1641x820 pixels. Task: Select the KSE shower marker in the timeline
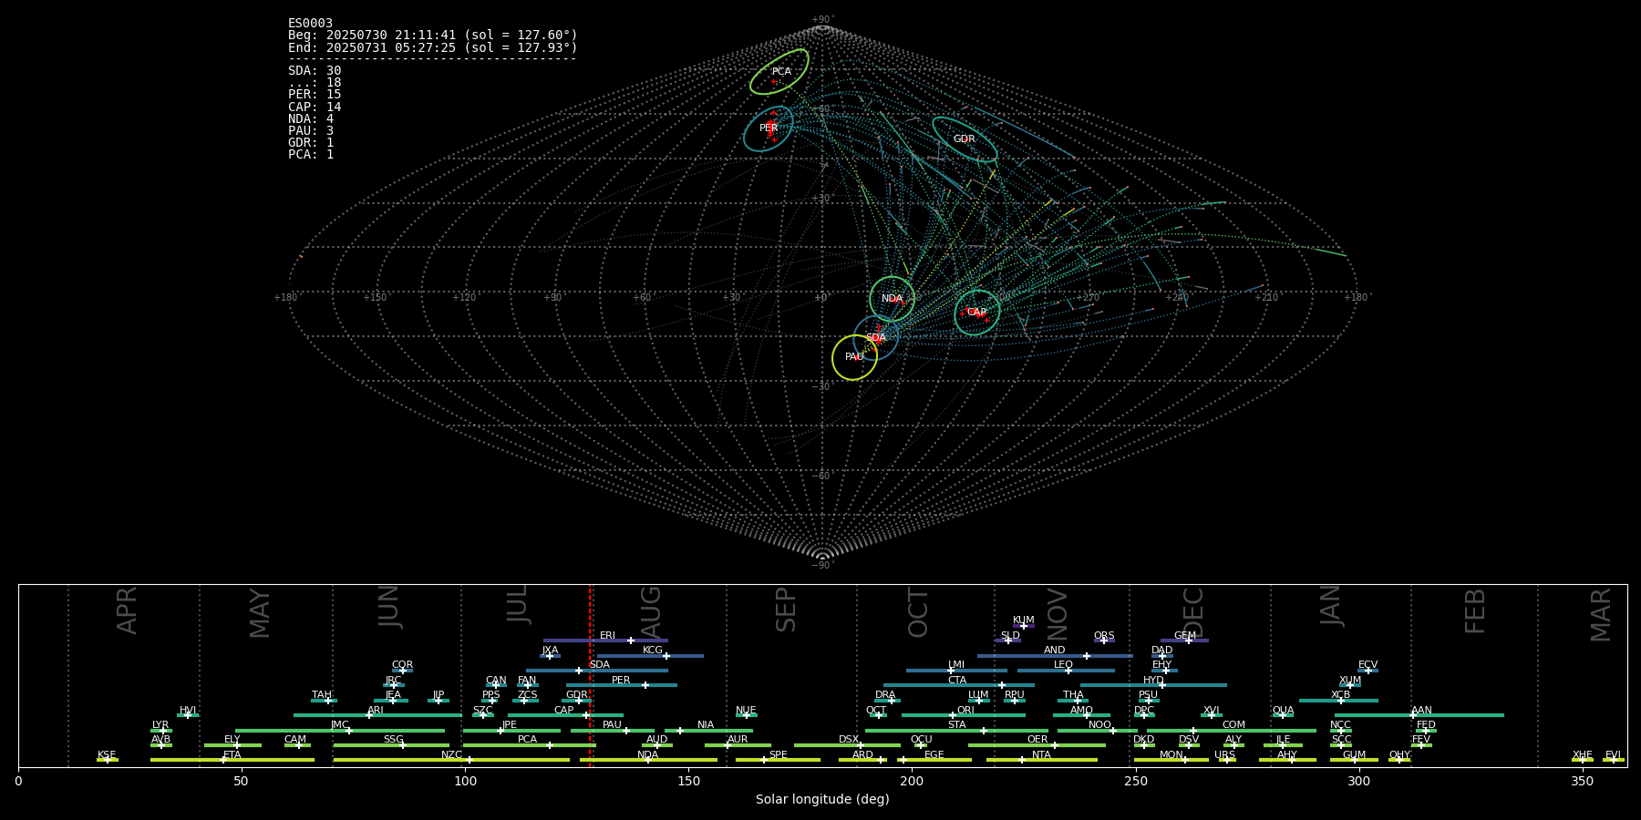(x=107, y=760)
